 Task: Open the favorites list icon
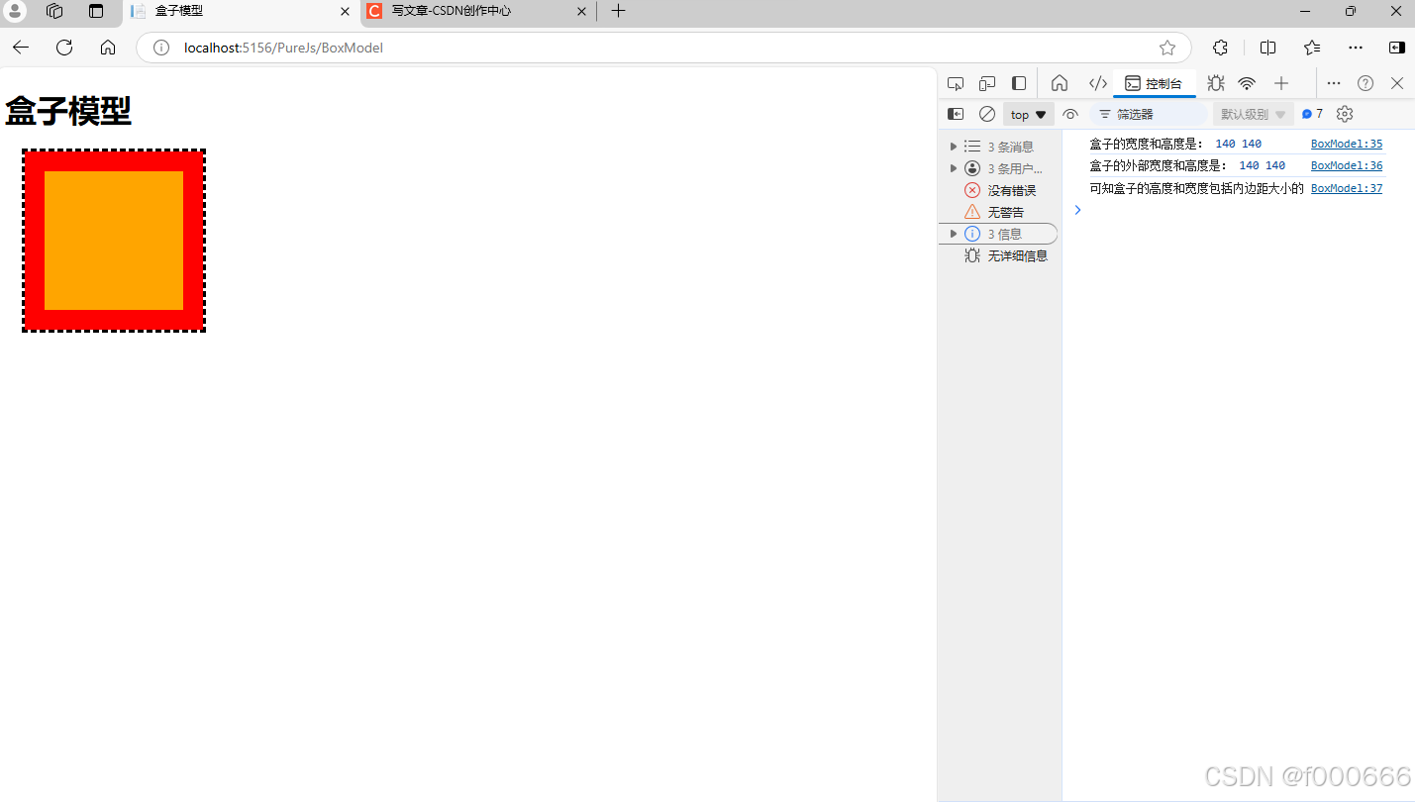coord(1312,48)
